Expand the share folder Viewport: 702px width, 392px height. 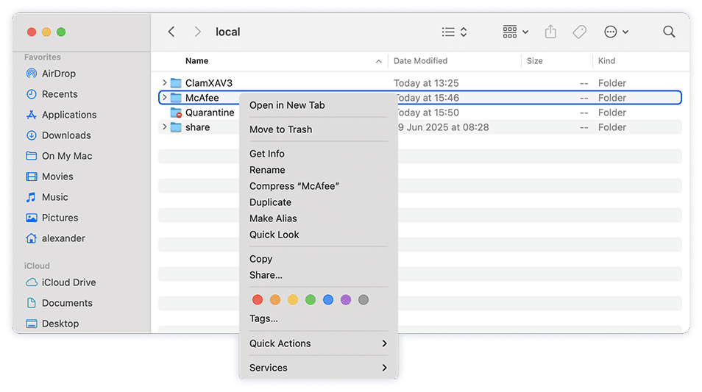click(164, 127)
